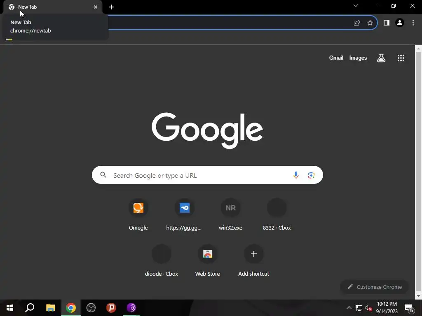Go to Google Images link
This screenshot has height=316, width=422.
pyautogui.click(x=358, y=58)
